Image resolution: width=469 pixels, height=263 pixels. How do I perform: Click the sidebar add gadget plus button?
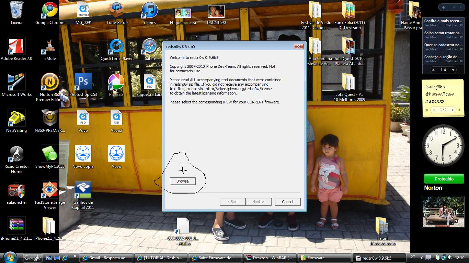pos(443,7)
